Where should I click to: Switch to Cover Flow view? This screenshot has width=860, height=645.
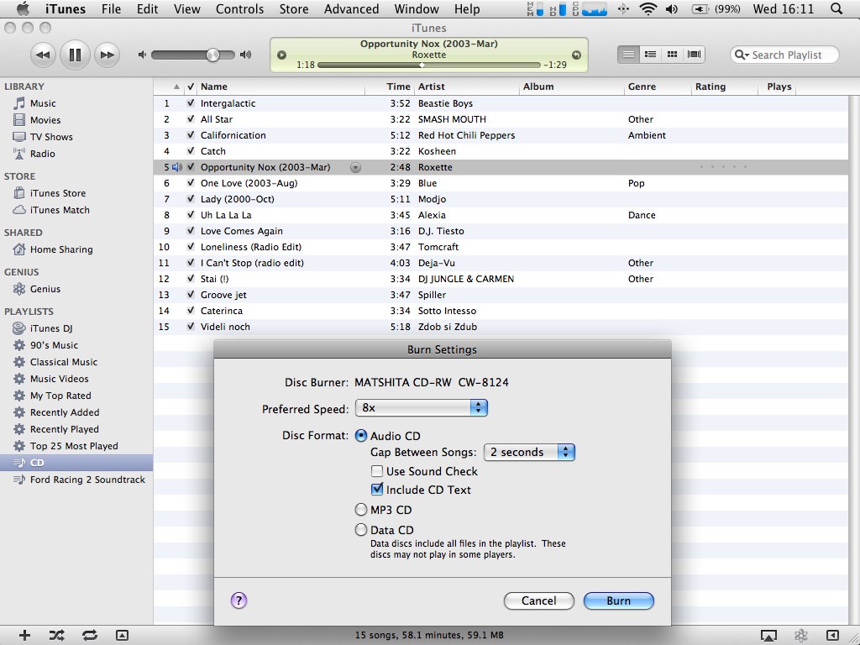click(694, 55)
